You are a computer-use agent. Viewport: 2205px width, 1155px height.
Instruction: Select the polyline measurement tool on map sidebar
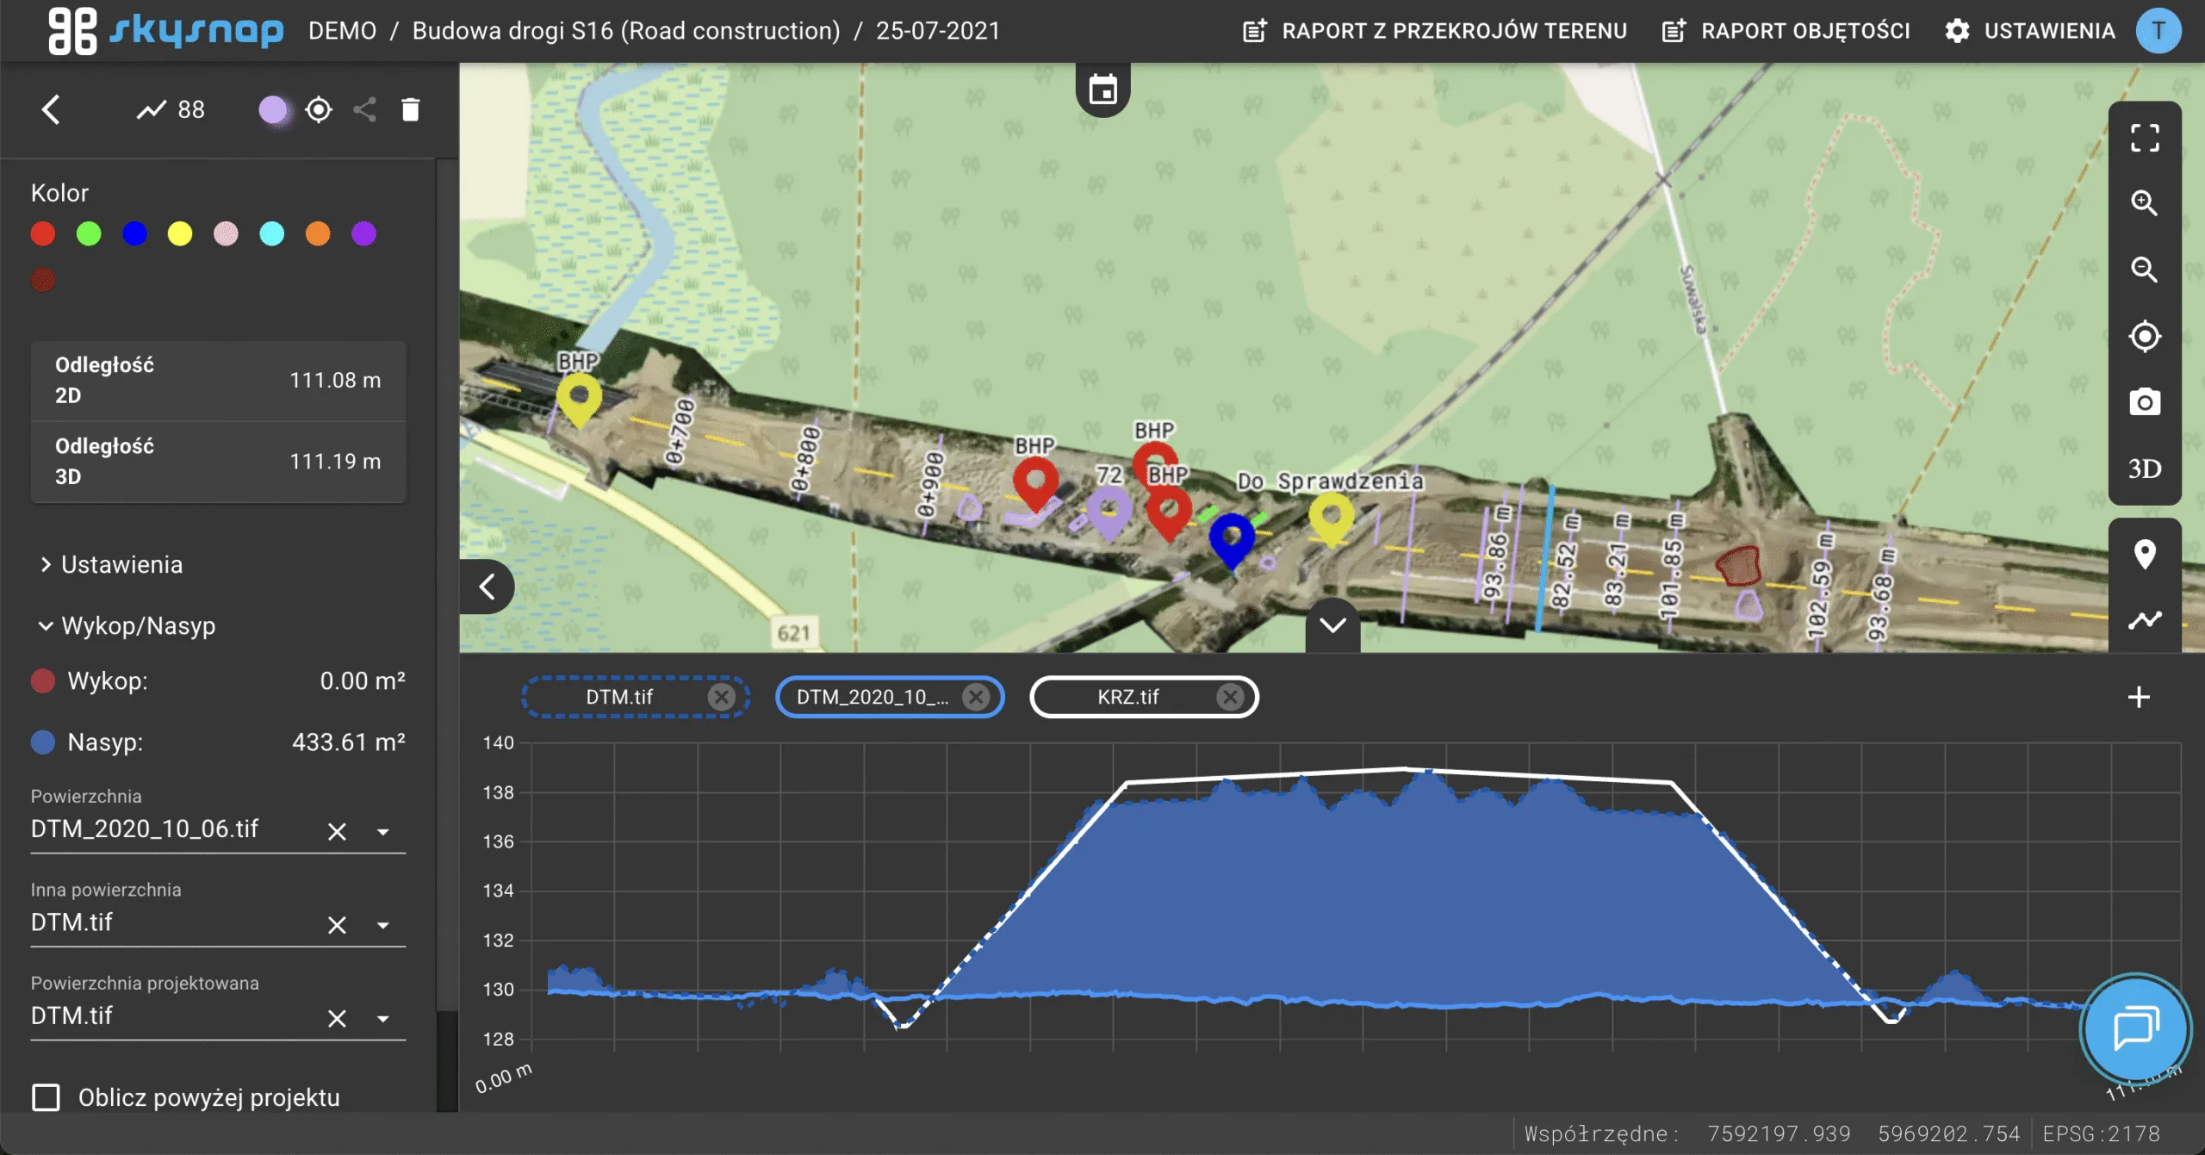[2144, 620]
